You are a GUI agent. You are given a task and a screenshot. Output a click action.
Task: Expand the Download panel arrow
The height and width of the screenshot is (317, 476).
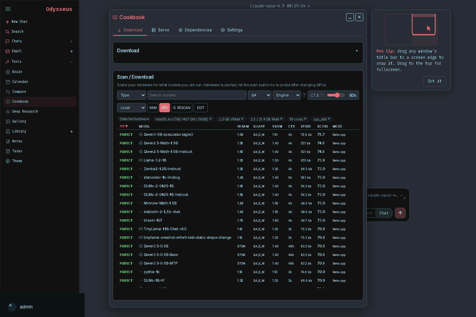(357, 51)
